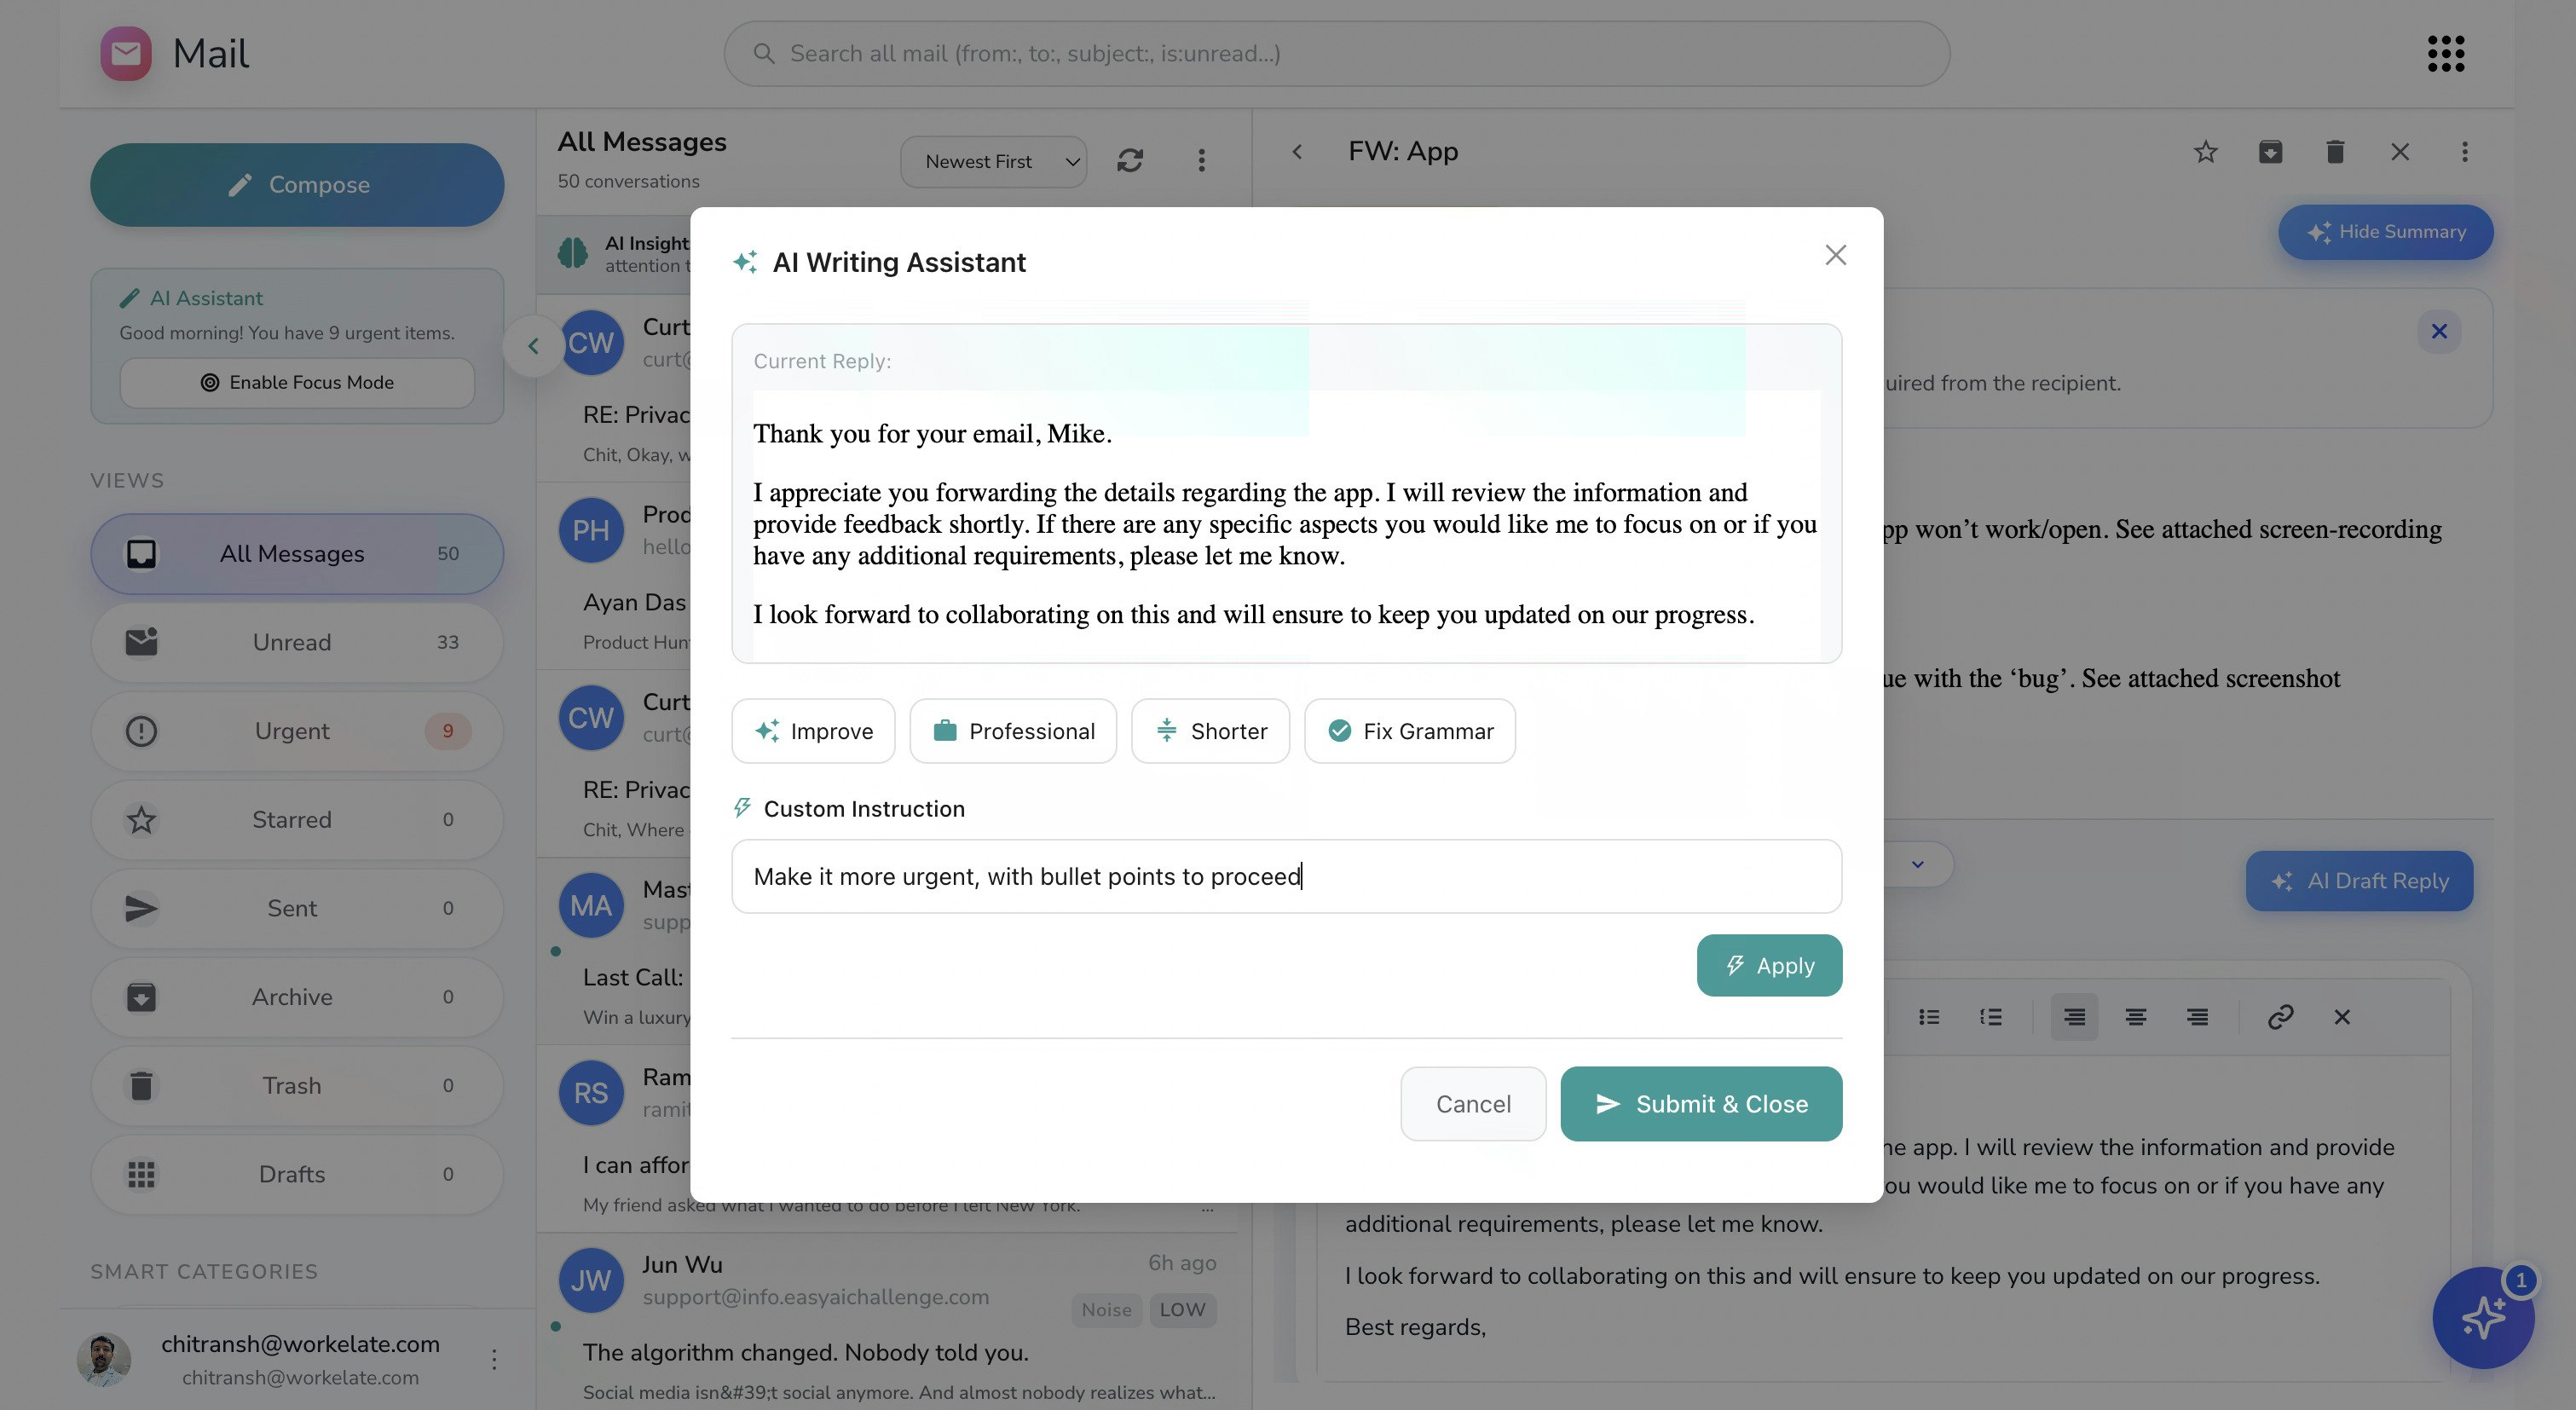The height and width of the screenshot is (1410, 2576).
Task: Star the FW: App email
Action: pos(2205,152)
